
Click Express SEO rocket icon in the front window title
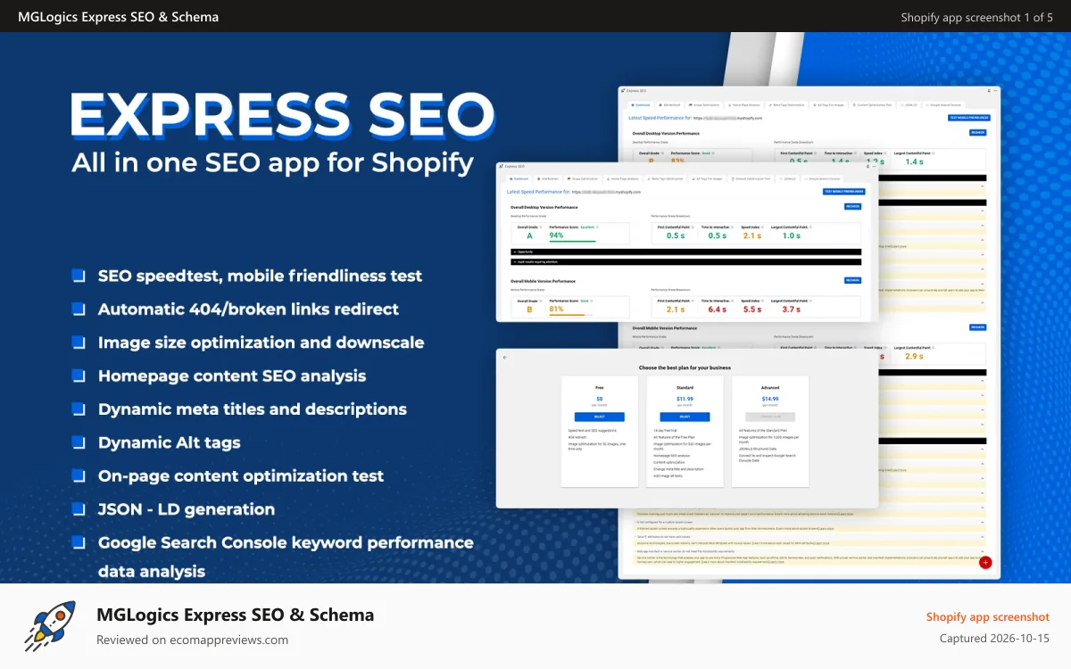click(x=501, y=167)
